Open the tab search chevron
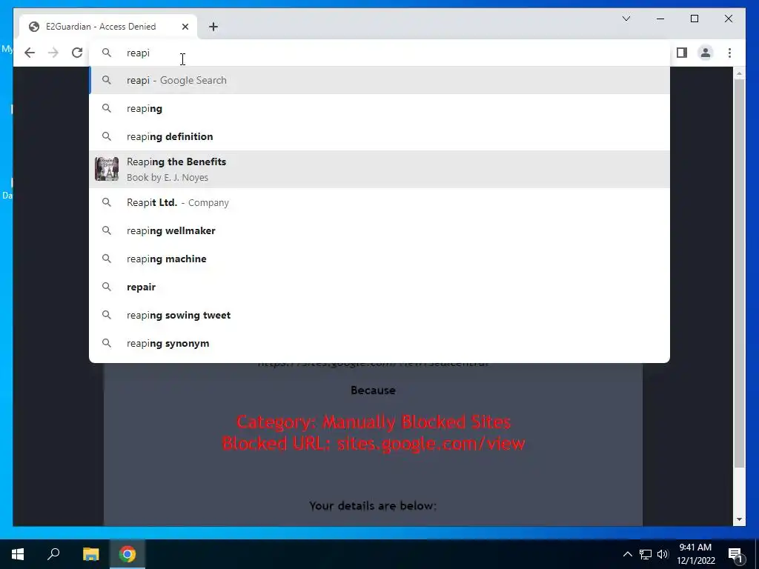 tap(626, 19)
